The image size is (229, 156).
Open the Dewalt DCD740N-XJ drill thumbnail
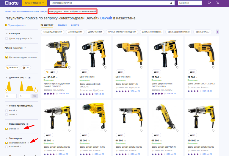coord(166,116)
